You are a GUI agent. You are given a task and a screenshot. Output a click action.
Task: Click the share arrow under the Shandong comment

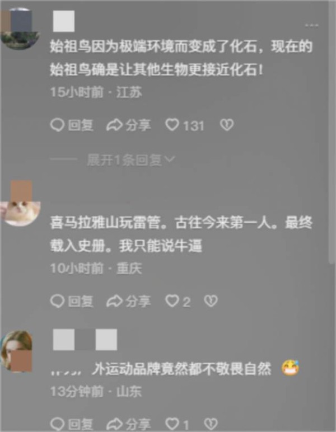point(114,424)
